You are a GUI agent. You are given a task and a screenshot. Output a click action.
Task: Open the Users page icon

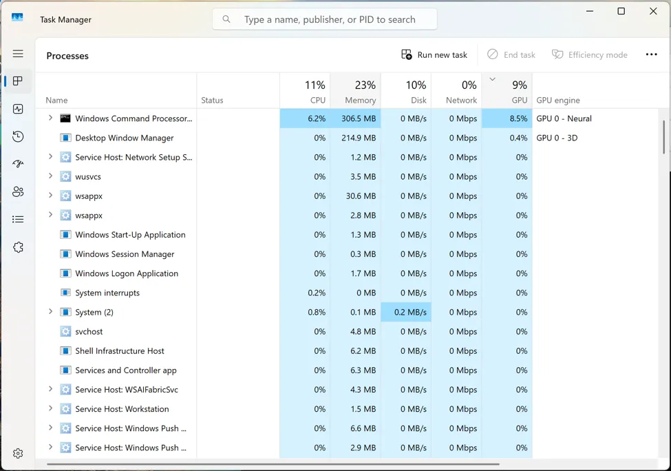click(18, 192)
